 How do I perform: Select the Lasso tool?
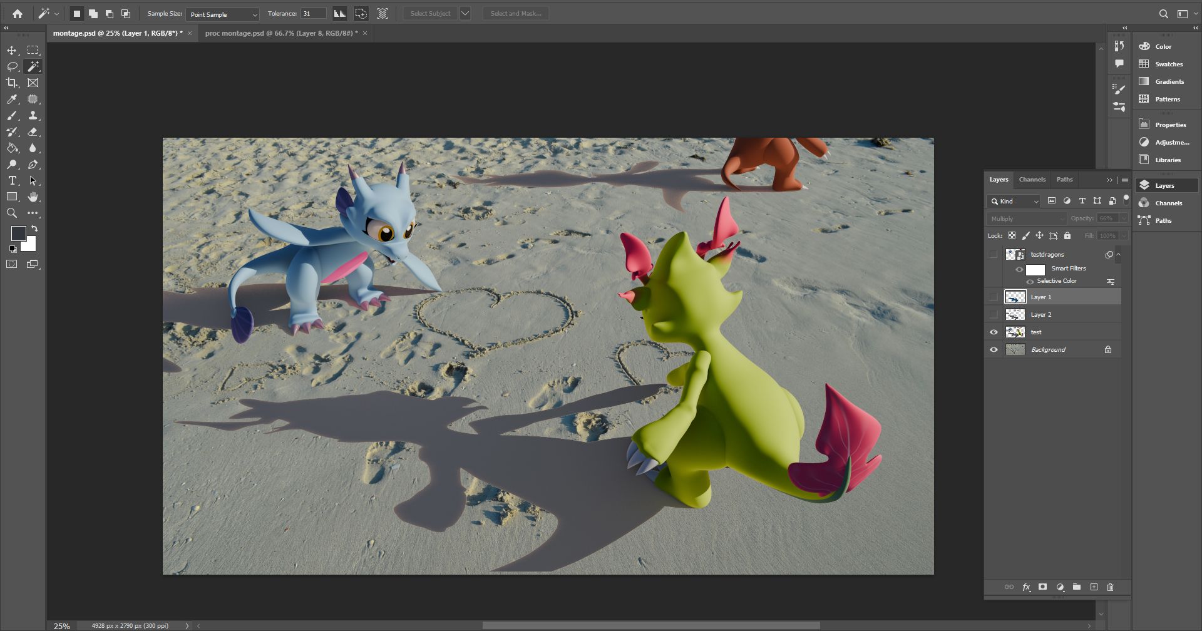(x=12, y=66)
